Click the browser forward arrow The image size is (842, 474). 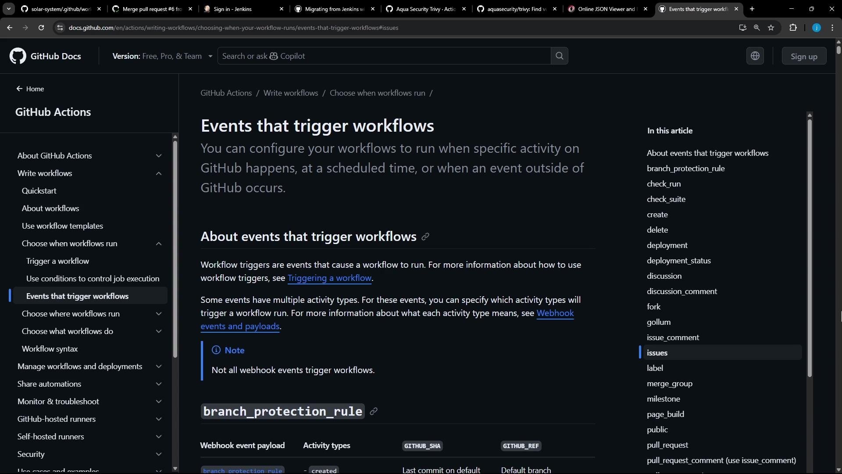[25, 28]
